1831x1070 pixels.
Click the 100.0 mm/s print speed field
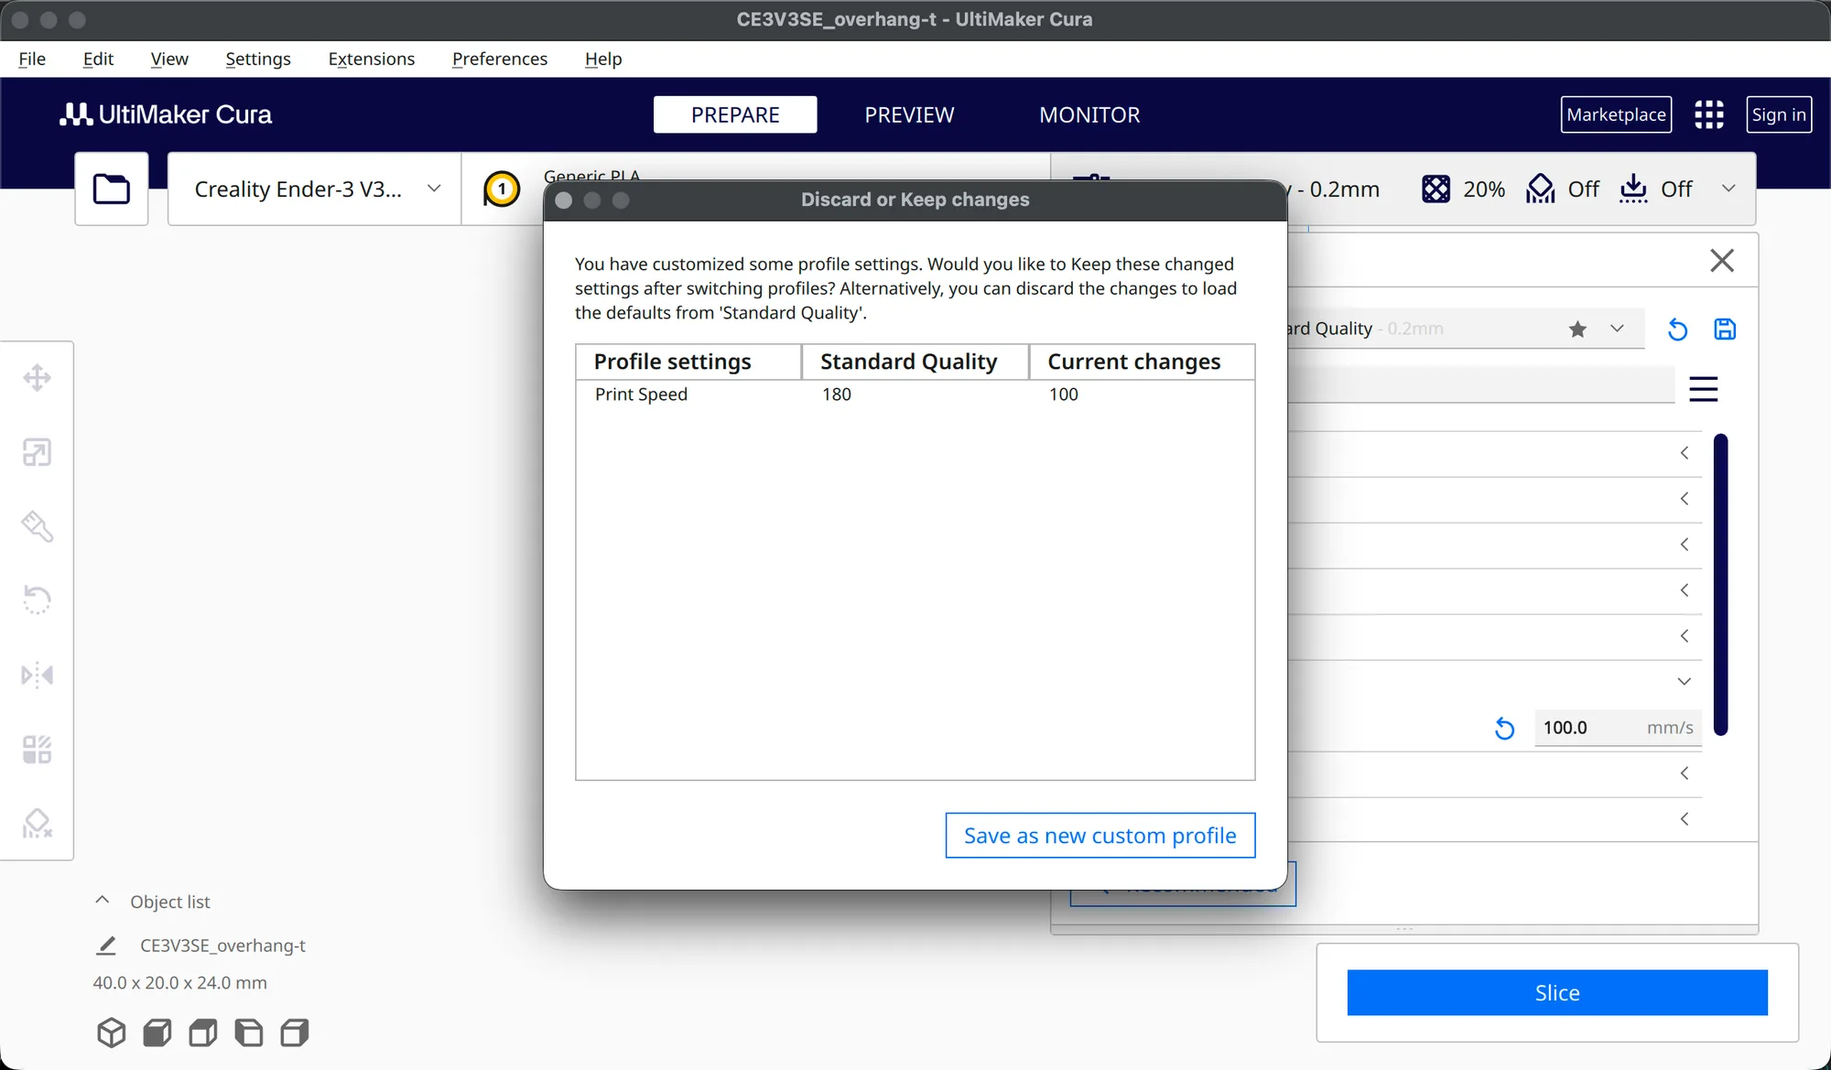(1618, 728)
